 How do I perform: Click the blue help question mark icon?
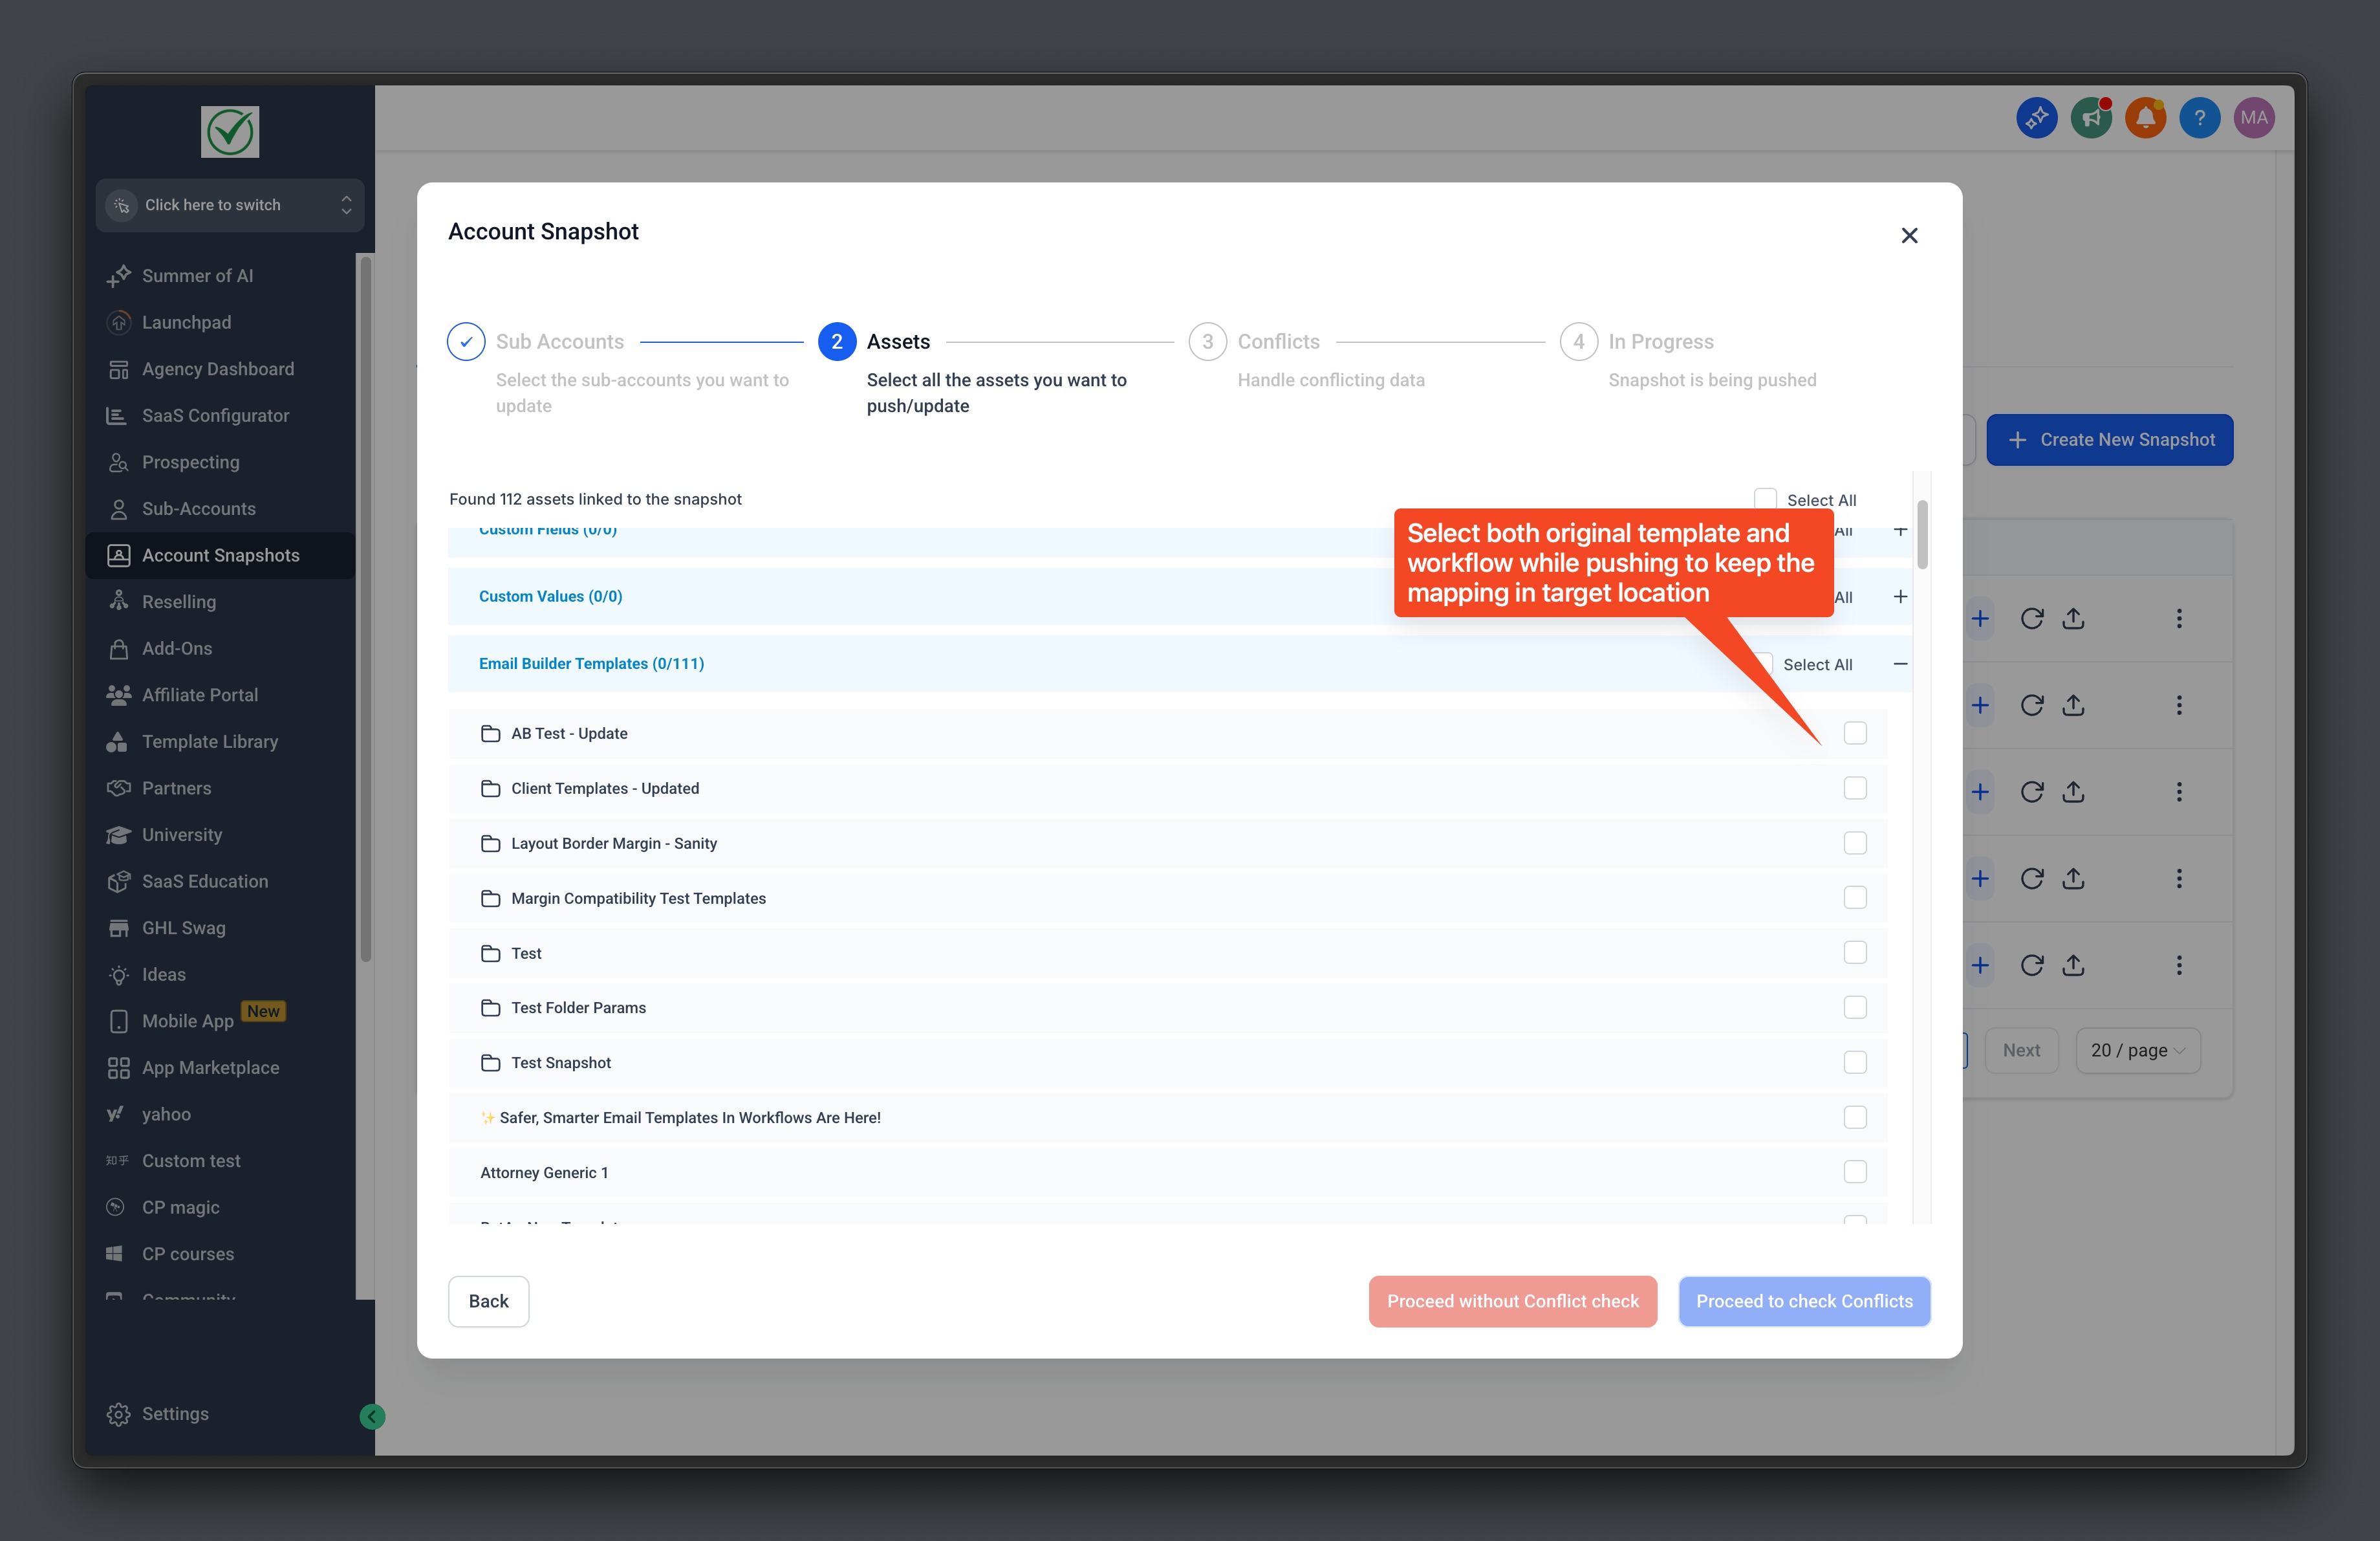(x=2199, y=118)
